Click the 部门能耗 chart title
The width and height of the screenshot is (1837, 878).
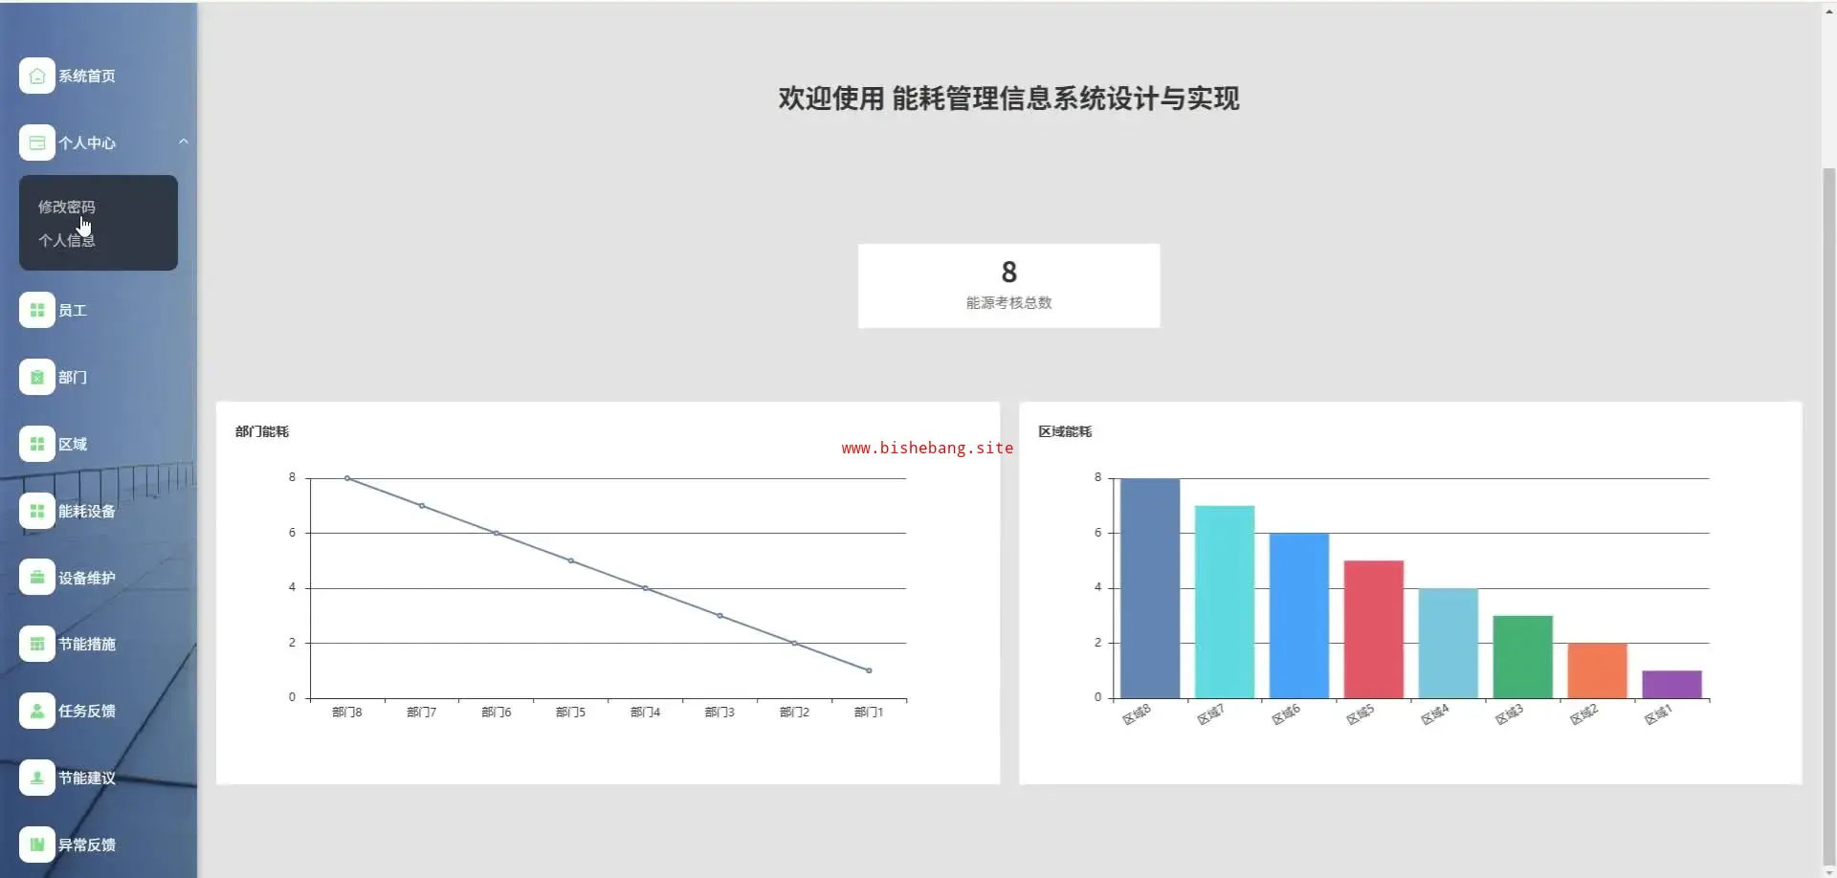tap(262, 431)
